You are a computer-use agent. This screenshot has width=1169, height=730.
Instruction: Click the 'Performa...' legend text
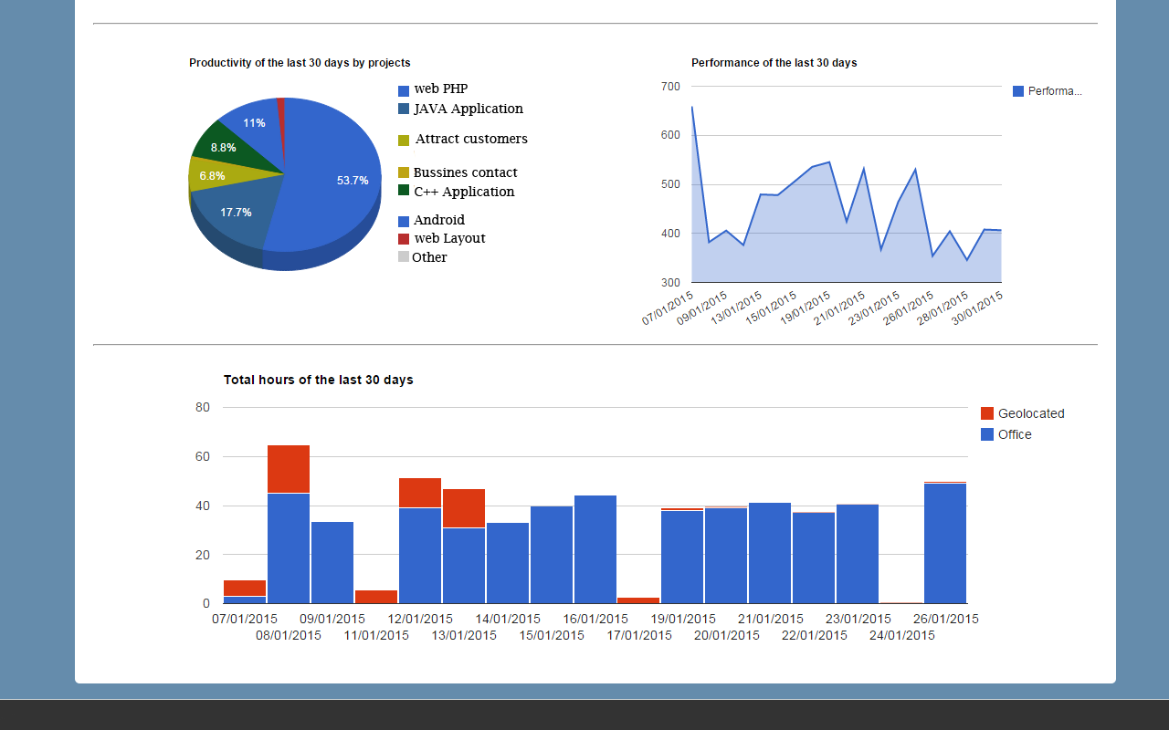tap(1055, 91)
